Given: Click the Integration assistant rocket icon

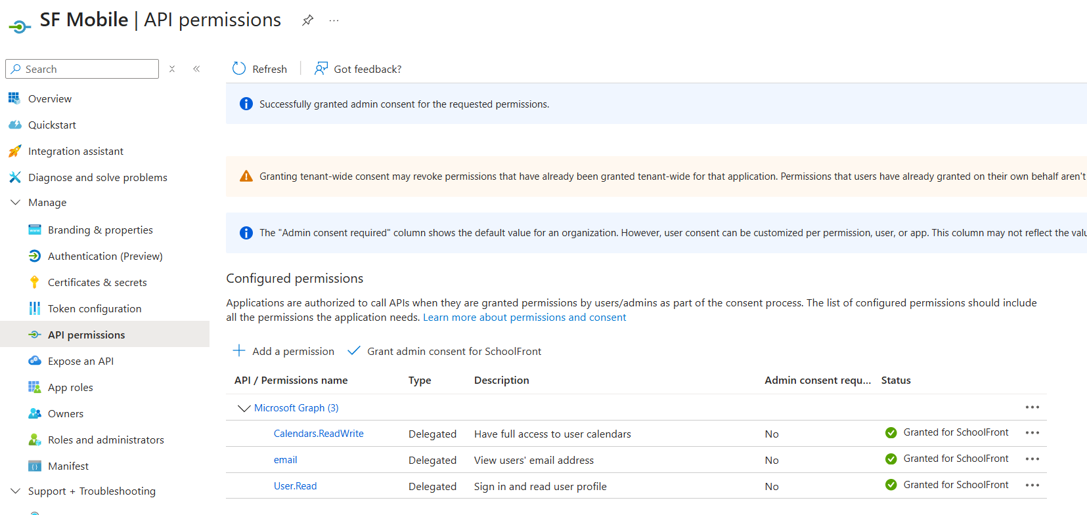Looking at the screenshot, I should [x=14, y=151].
